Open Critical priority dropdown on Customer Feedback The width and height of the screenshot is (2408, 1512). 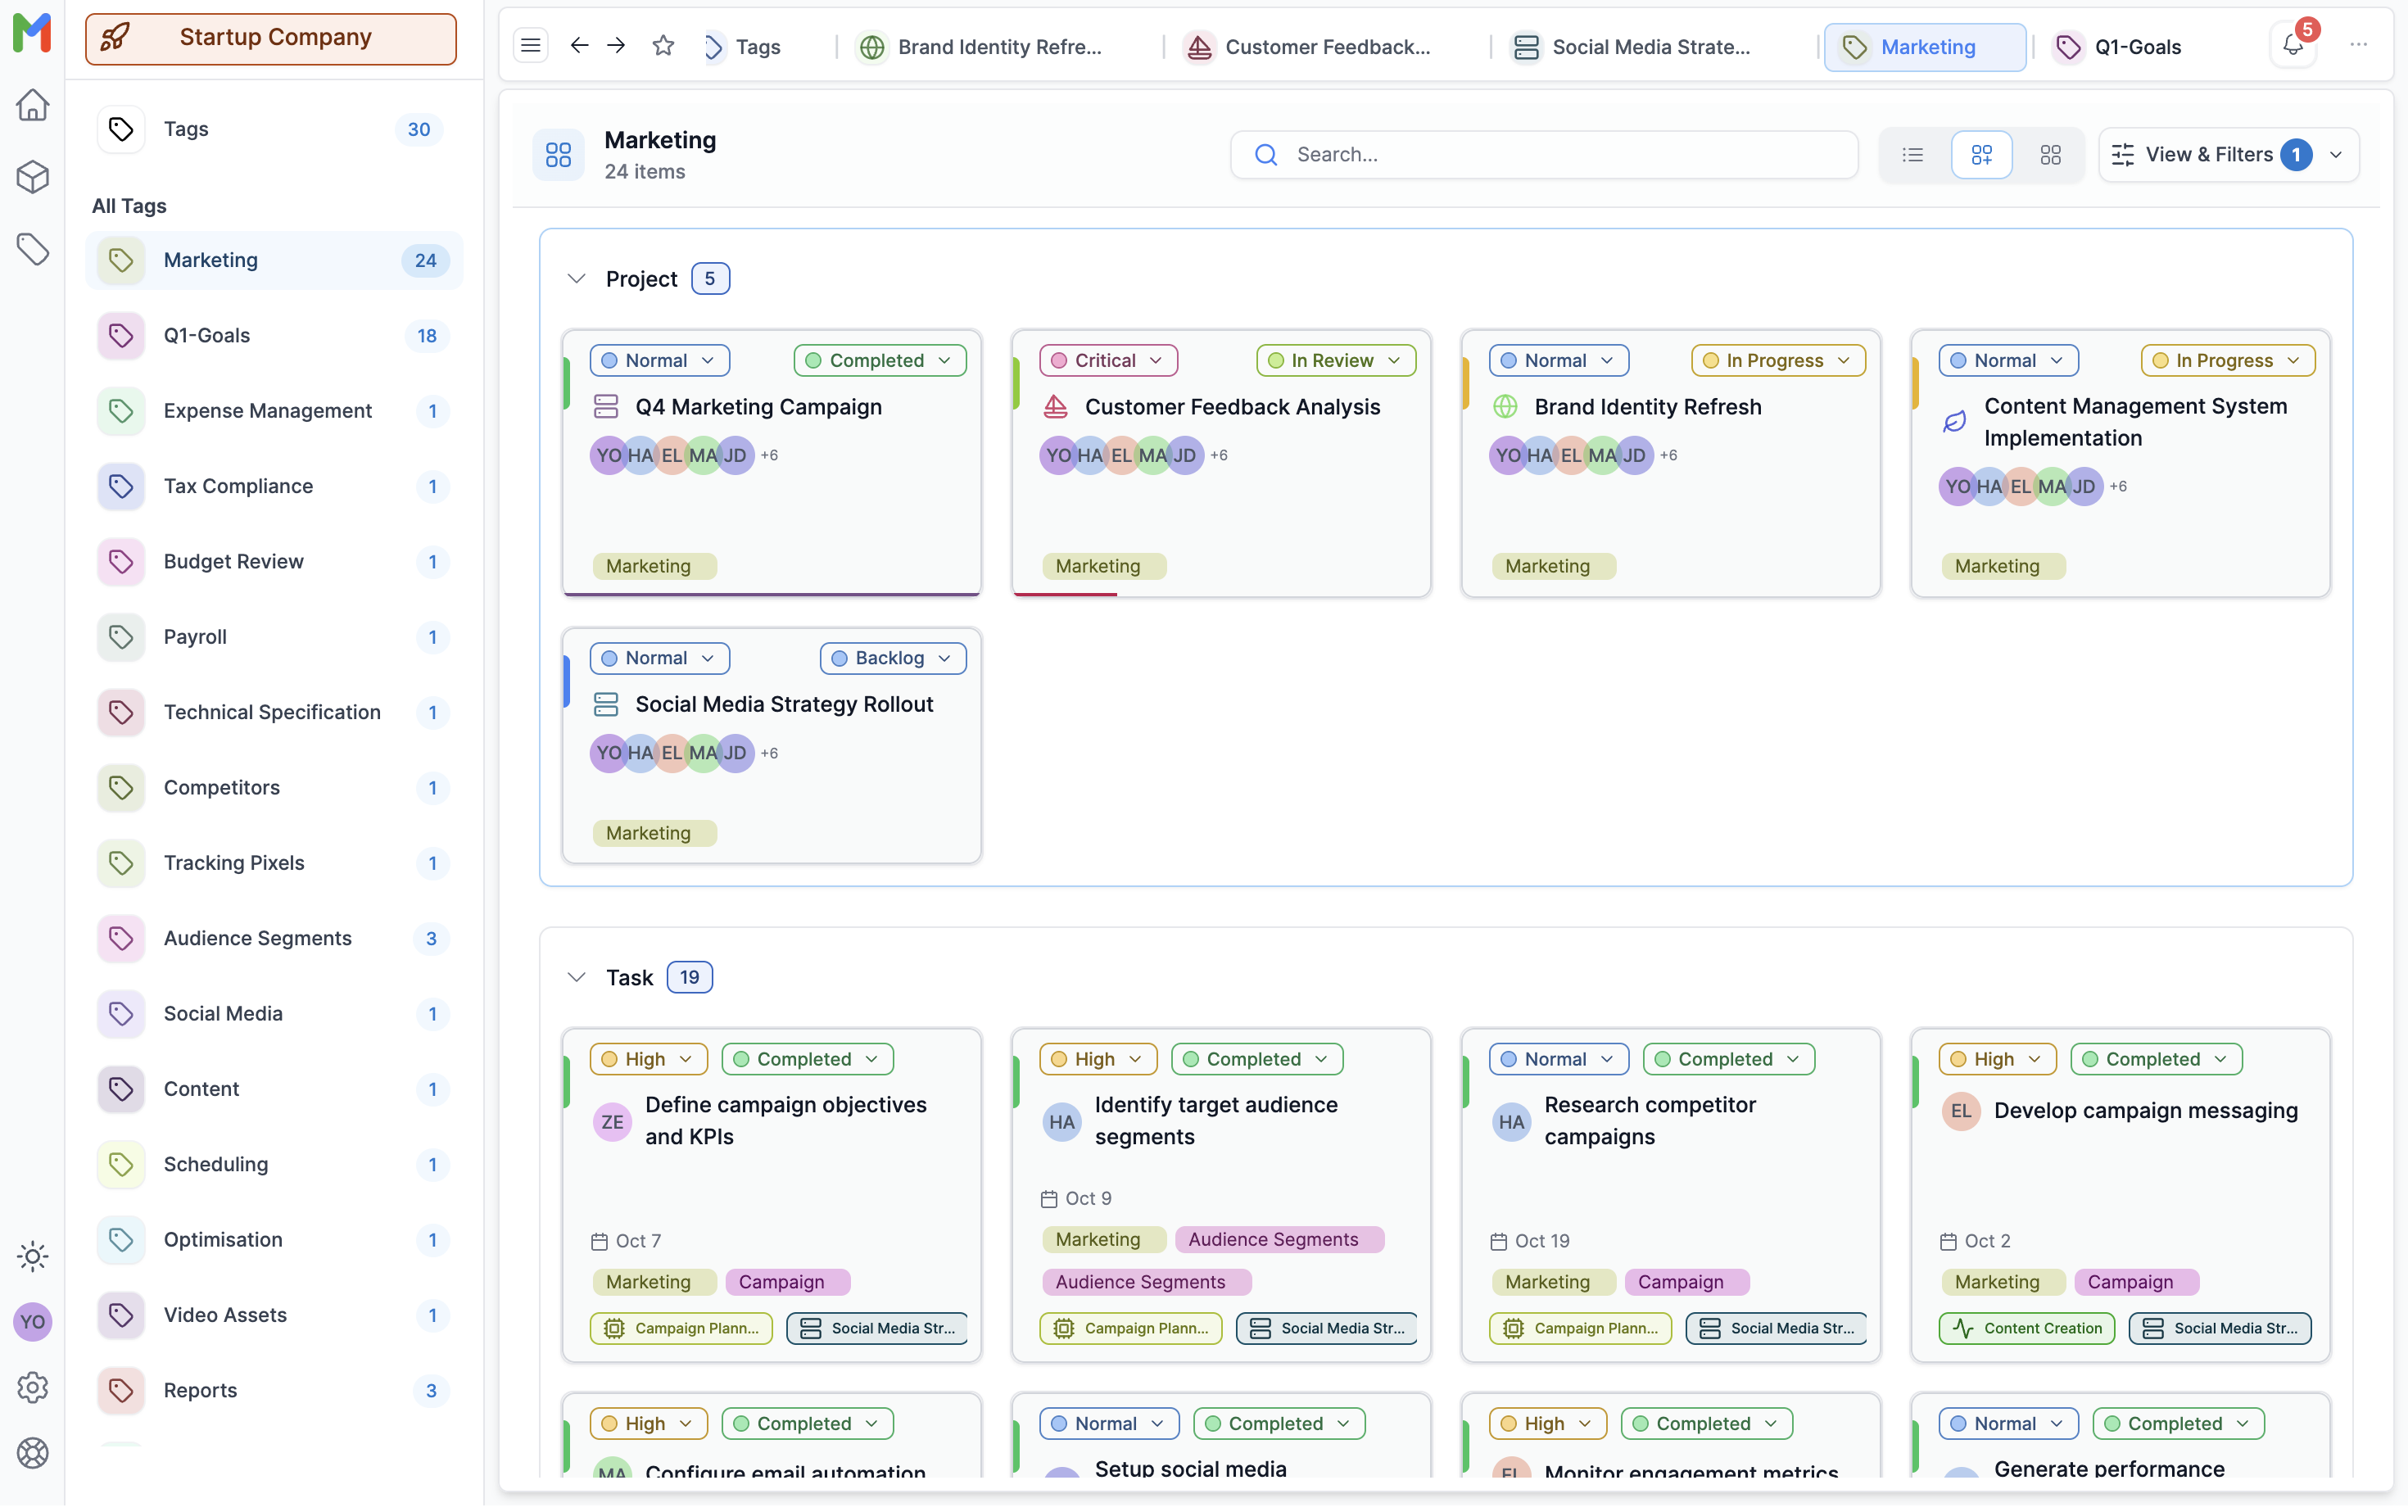point(1107,361)
